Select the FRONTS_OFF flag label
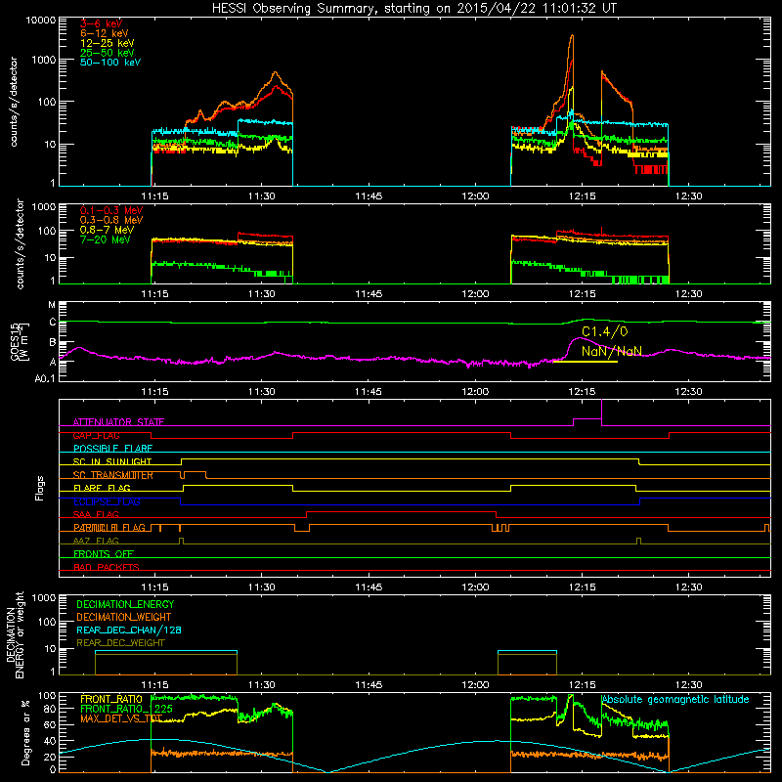Viewport: 782px width, 782px height. [x=104, y=553]
